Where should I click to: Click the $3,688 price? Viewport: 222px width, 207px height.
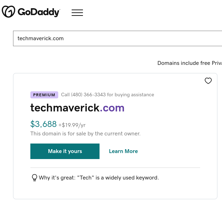(x=43, y=124)
